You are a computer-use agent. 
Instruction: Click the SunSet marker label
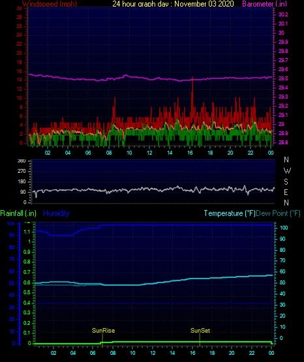200,331
